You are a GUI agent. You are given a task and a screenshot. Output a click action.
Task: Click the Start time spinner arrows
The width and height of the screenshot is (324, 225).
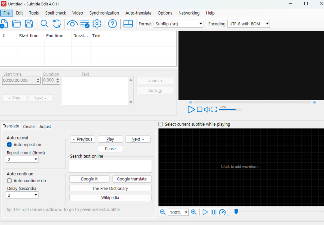[38, 80]
